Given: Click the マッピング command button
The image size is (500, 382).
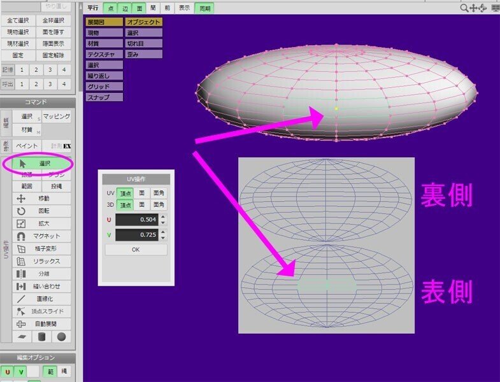Looking at the screenshot, I should 57,117.
